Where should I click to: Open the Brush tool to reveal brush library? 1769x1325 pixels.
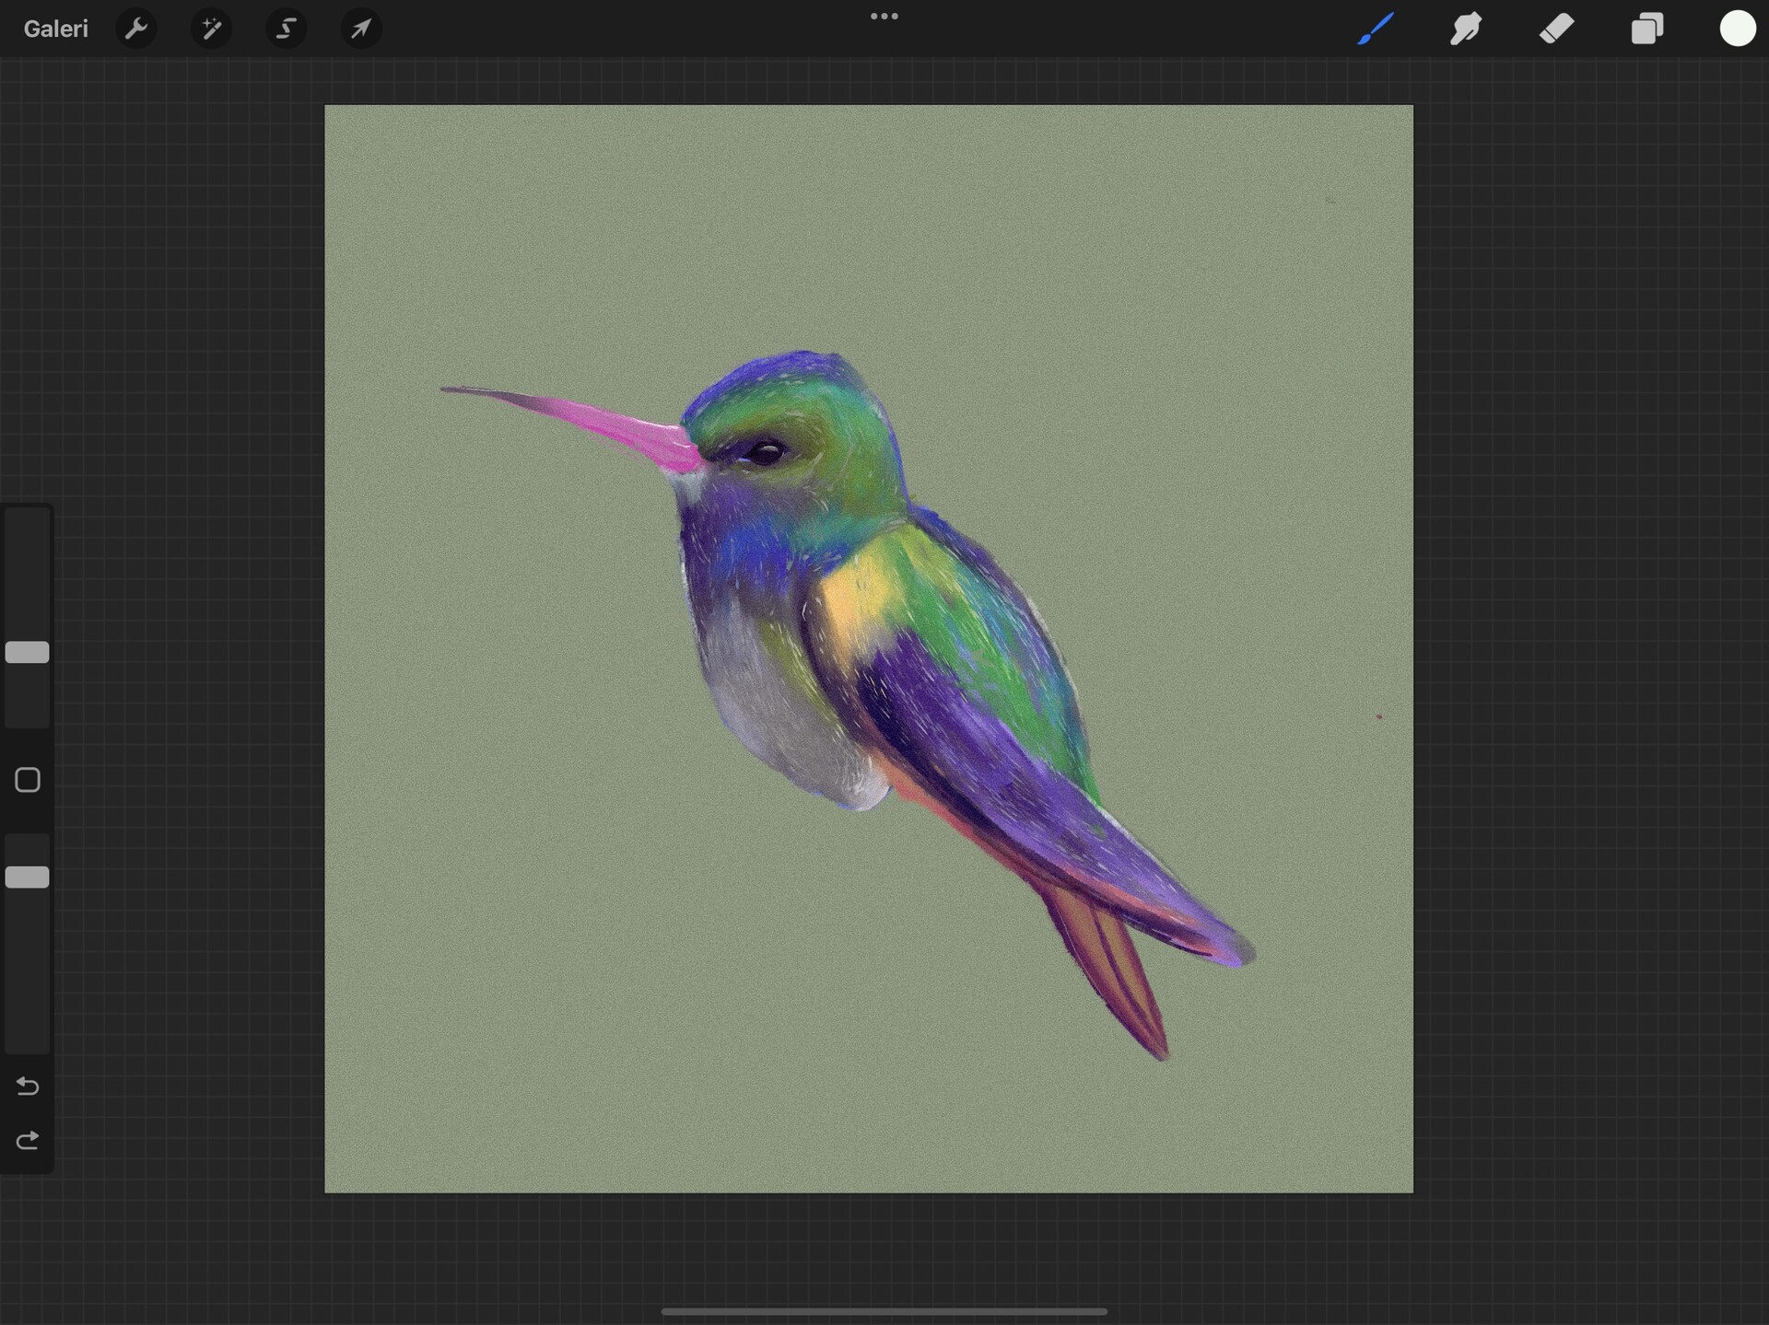(1374, 28)
